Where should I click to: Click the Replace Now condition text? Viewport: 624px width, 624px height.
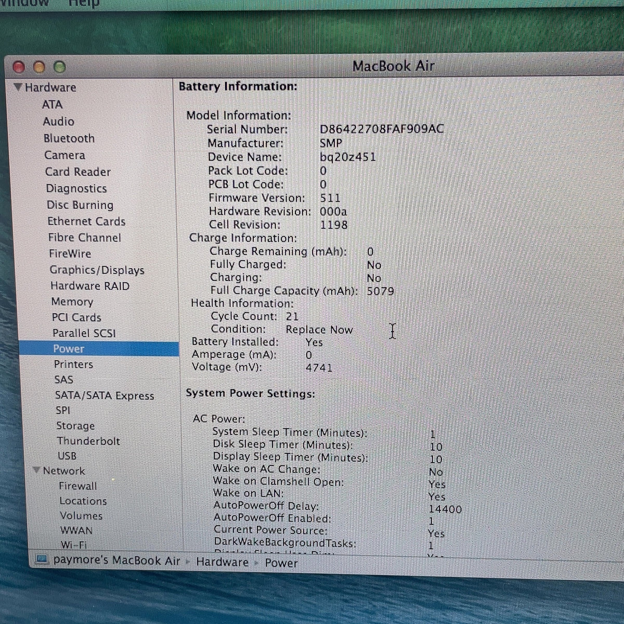coord(319,330)
